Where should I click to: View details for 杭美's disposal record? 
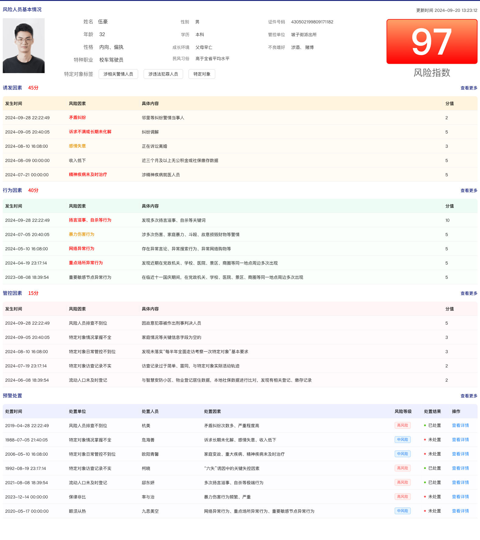460,425
